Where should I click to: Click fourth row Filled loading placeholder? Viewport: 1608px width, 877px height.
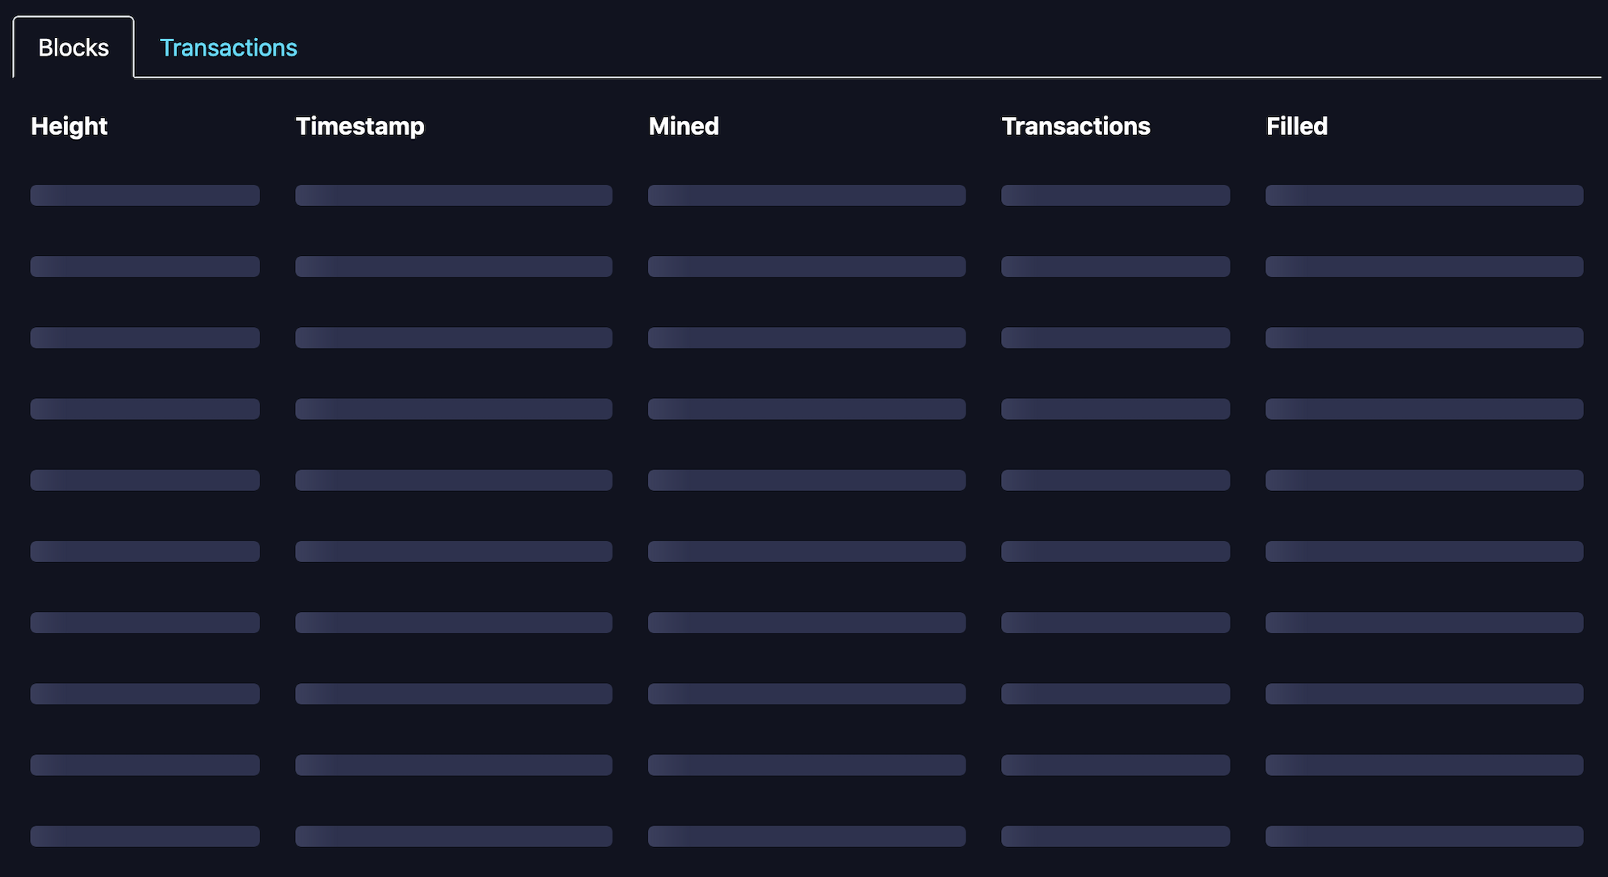[1424, 409]
